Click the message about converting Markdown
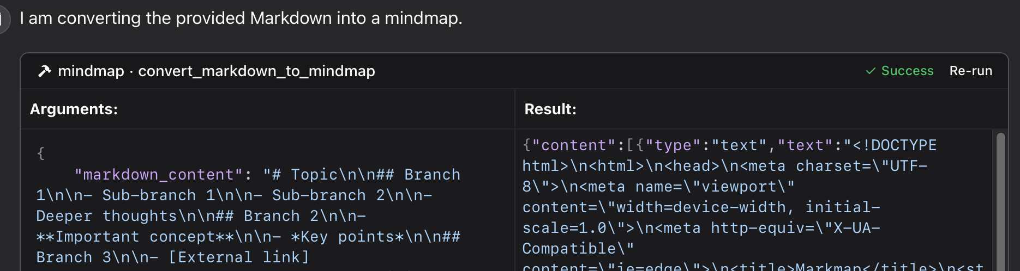Image resolution: width=1020 pixels, height=271 pixels. tap(241, 19)
